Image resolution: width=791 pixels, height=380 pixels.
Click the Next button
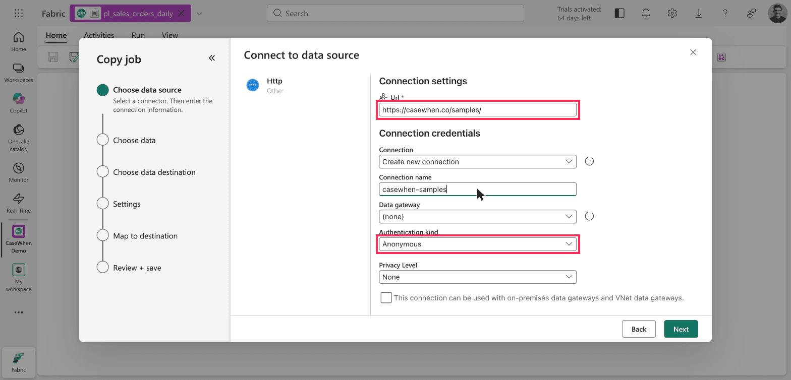click(x=681, y=329)
